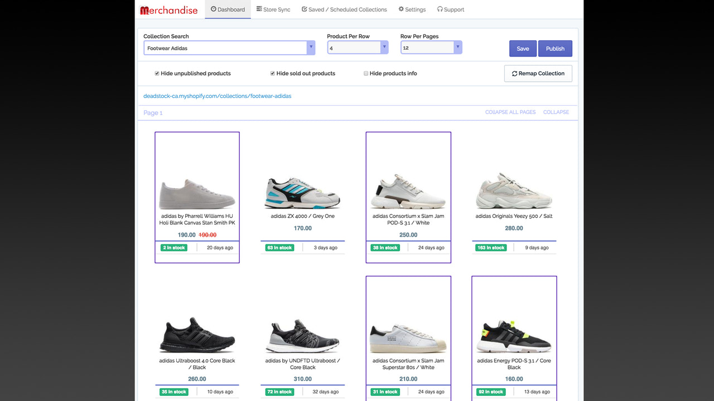The width and height of the screenshot is (714, 401).
Task: Open Saved / Scheduled Collections via its checkmark icon
Action: [x=303, y=9]
